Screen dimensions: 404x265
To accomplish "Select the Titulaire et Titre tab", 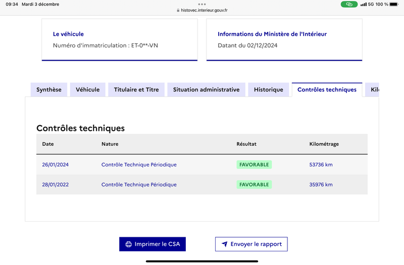I will tap(136, 90).
